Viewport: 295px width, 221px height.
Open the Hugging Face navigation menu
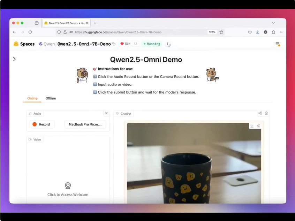pos(278,44)
